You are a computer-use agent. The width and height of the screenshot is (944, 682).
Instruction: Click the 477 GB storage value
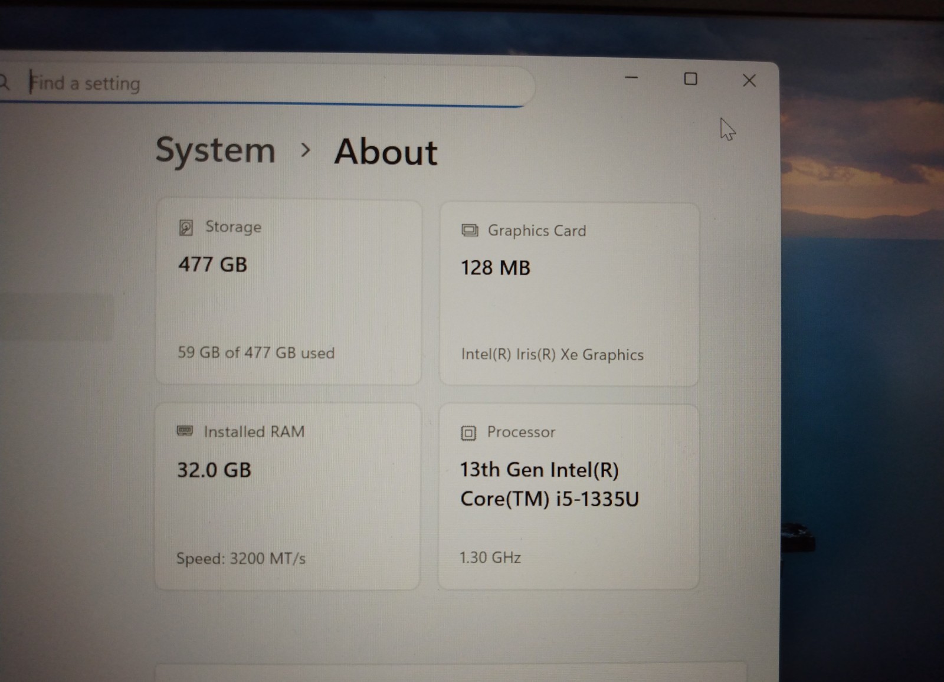[x=213, y=264]
